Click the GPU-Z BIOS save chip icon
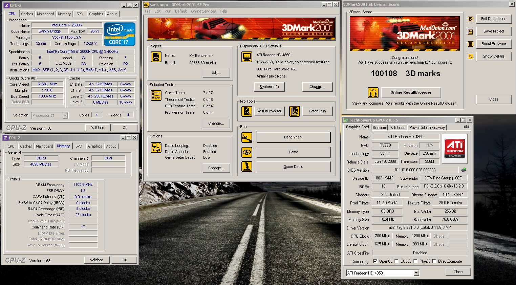 point(464,170)
